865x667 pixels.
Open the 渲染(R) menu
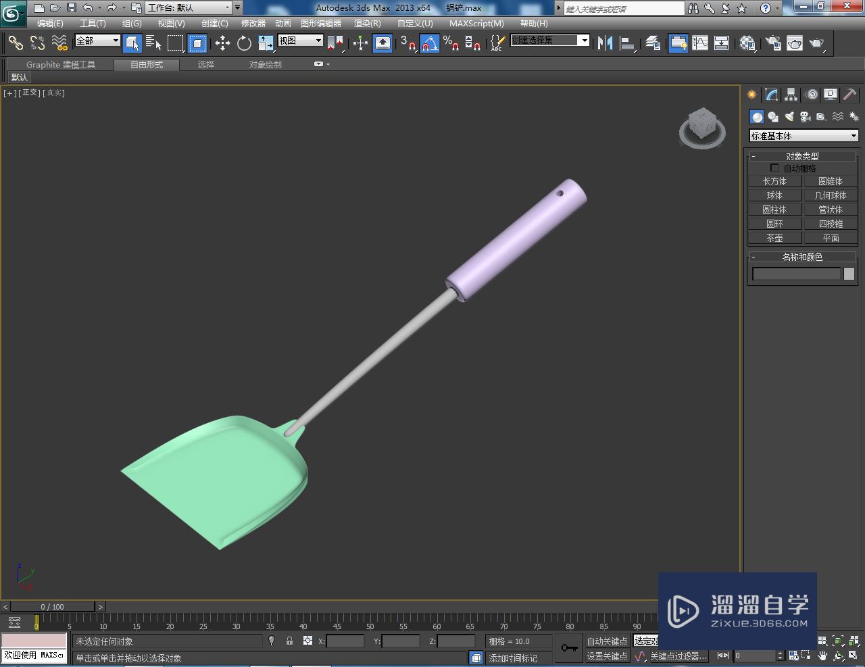pyautogui.click(x=368, y=24)
